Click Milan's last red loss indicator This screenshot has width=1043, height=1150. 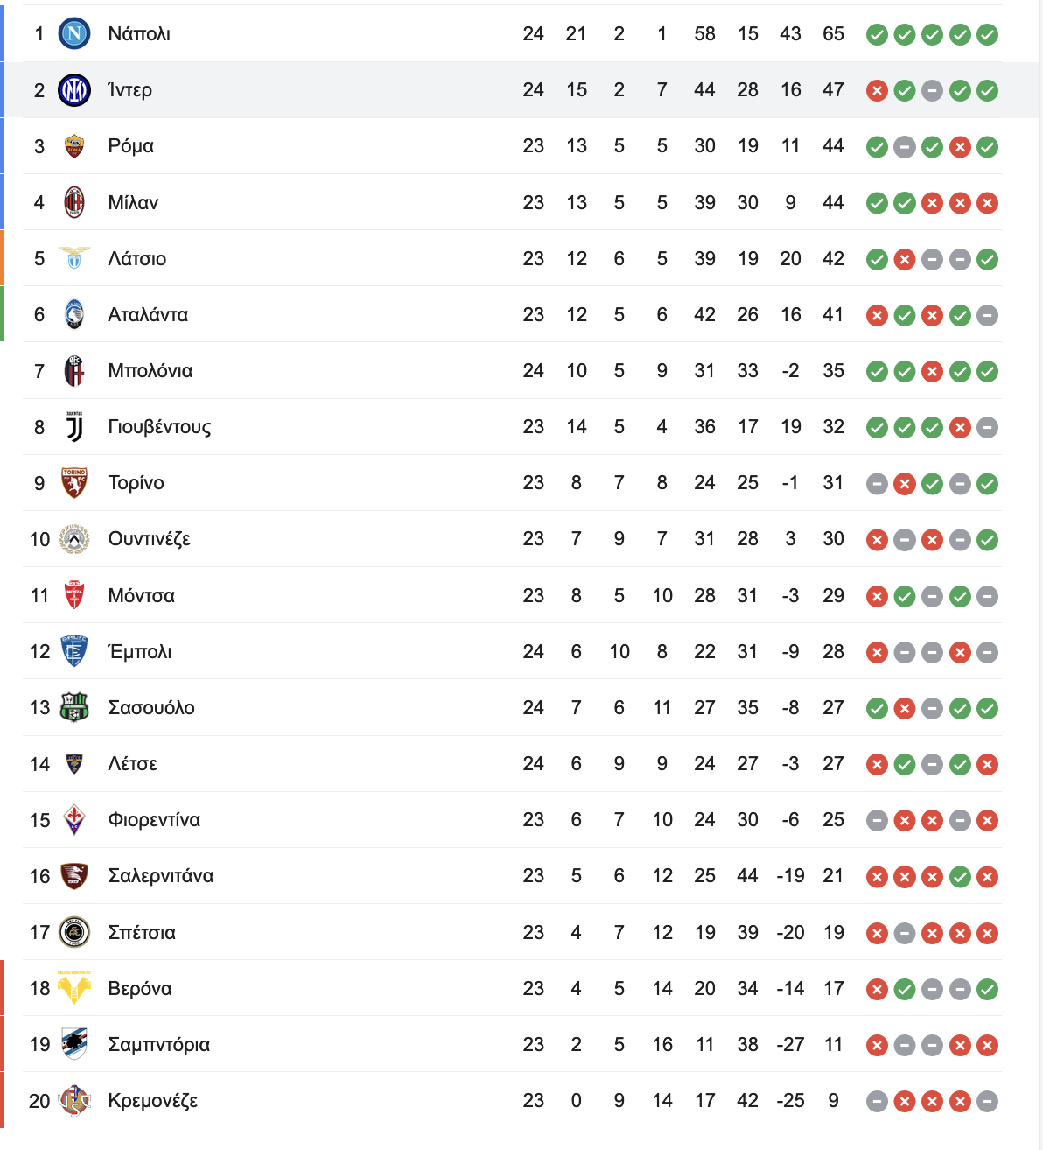click(987, 203)
